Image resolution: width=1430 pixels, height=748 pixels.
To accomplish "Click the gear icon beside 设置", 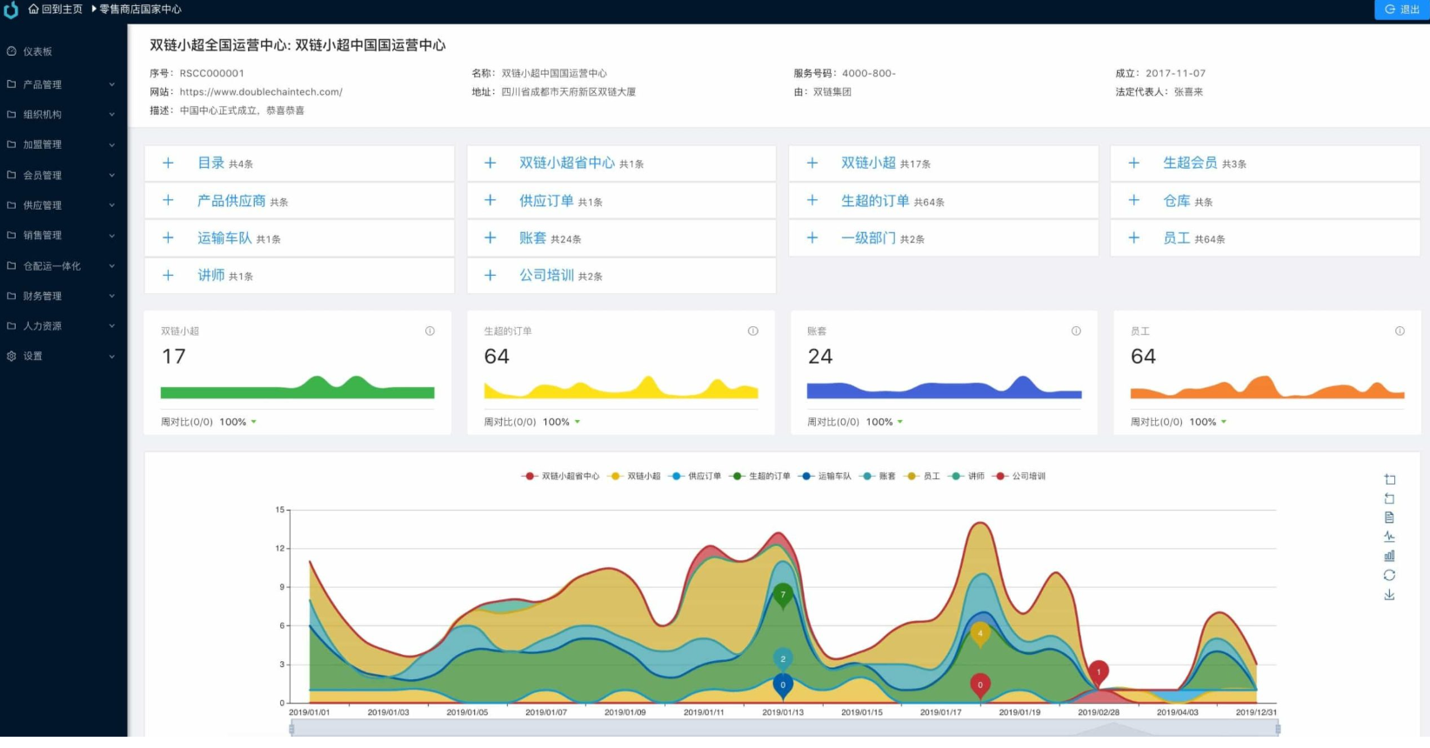I will (11, 356).
